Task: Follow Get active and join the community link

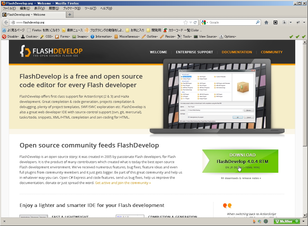Action: coord(123,183)
